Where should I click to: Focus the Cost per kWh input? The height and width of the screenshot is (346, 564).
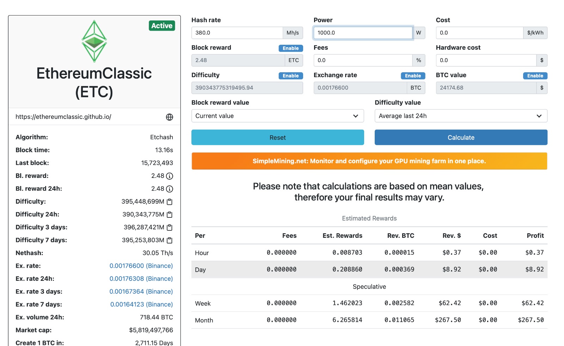coord(480,33)
